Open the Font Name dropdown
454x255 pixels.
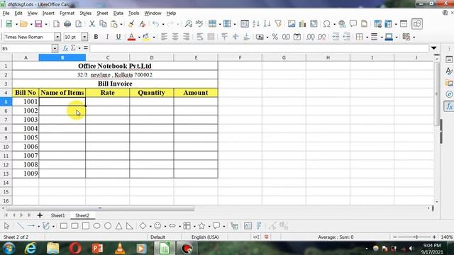tap(57, 37)
